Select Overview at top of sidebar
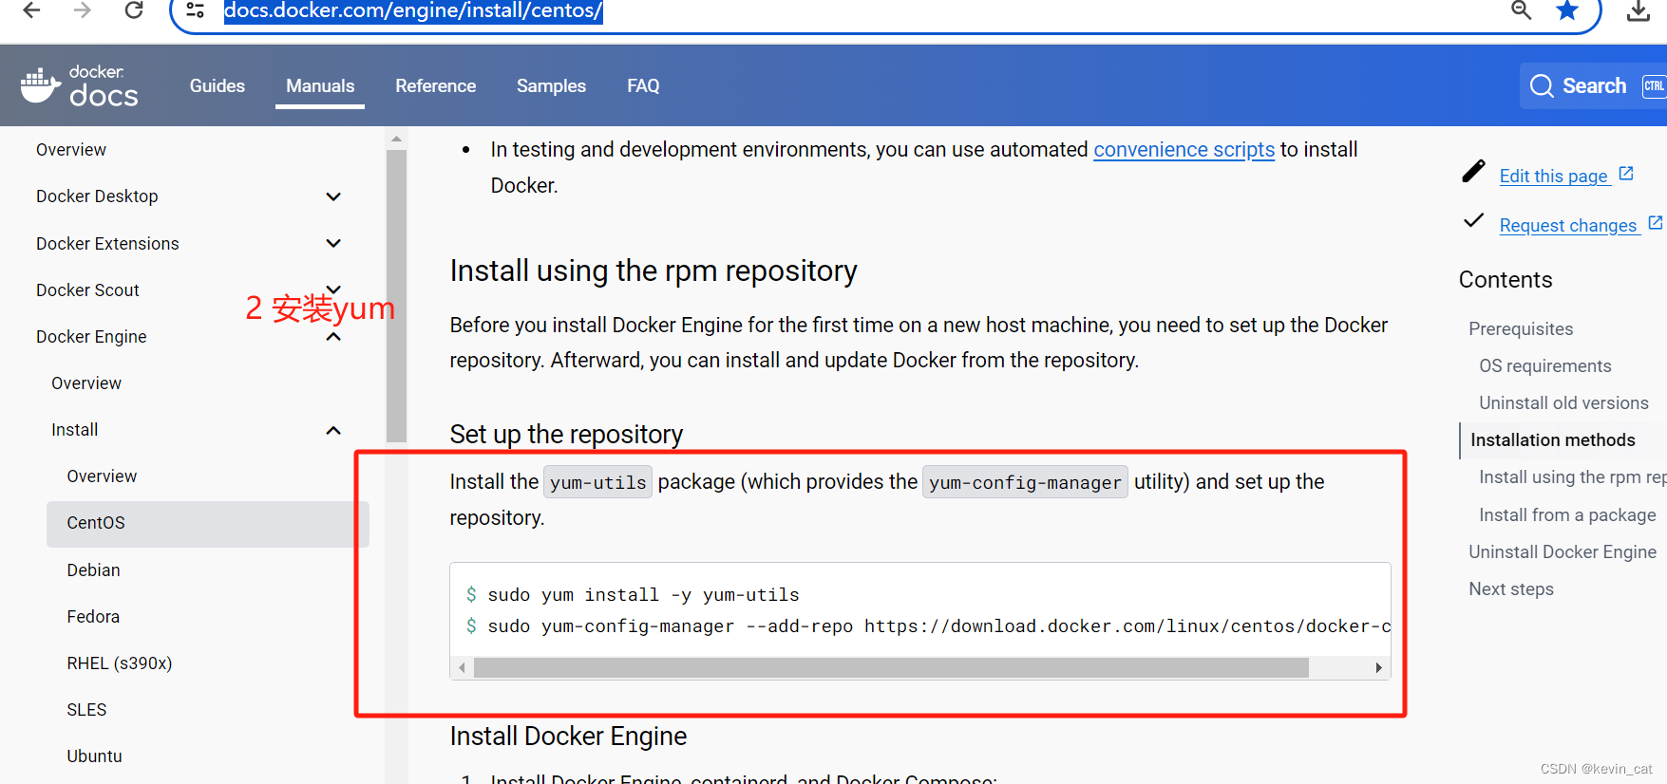Image resolution: width=1667 pixels, height=784 pixels. pos(71,150)
